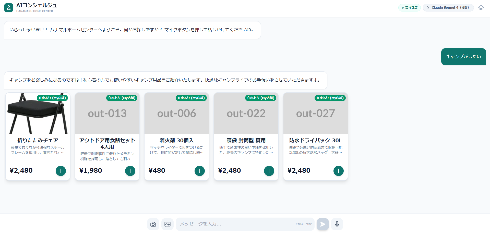Image resolution: width=490 pixels, height=239 pixels.
Task: Click the 吉祥寺店 store badge
Action: (x=409, y=8)
